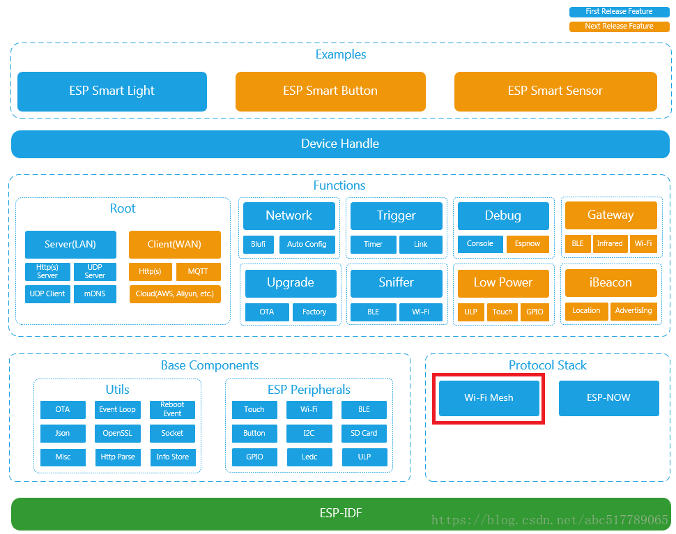Click the Infrared box under Gateway
676x534 pixels.
[610, 244]
